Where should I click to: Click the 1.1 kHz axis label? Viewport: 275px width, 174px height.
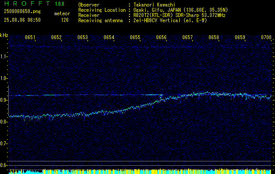pos(3,57)
